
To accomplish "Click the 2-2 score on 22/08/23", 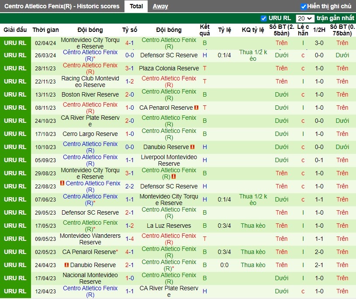I will coord(130,186).
